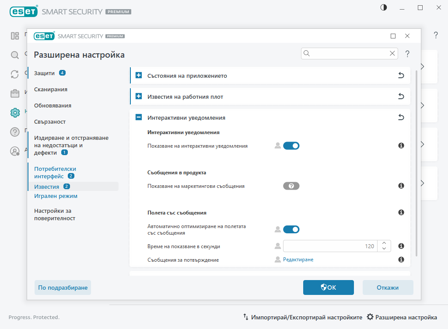Disable showing interactive notifications
Viewport: 448px width, 329px height.
(x=291, y=145)
